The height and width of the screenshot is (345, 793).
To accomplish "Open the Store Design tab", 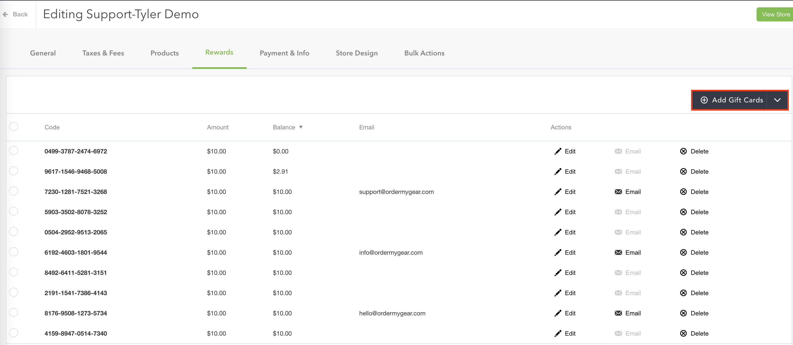I will [x=357, y=53].
